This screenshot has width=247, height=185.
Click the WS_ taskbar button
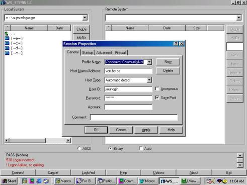pos(169,181)
